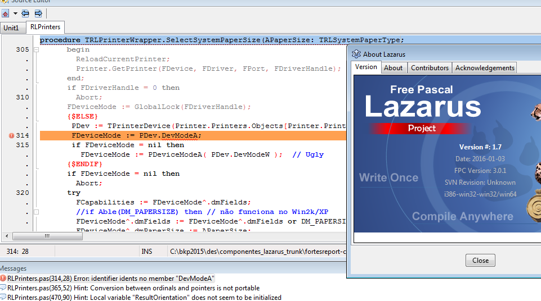Click the error icon beside the DevModeA message

click(3, 278)
